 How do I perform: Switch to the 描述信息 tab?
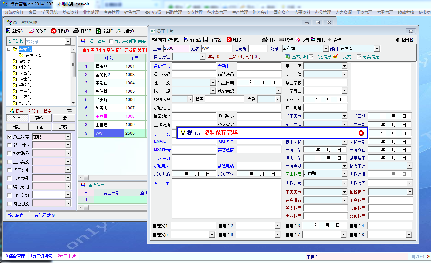pos(320,57)
